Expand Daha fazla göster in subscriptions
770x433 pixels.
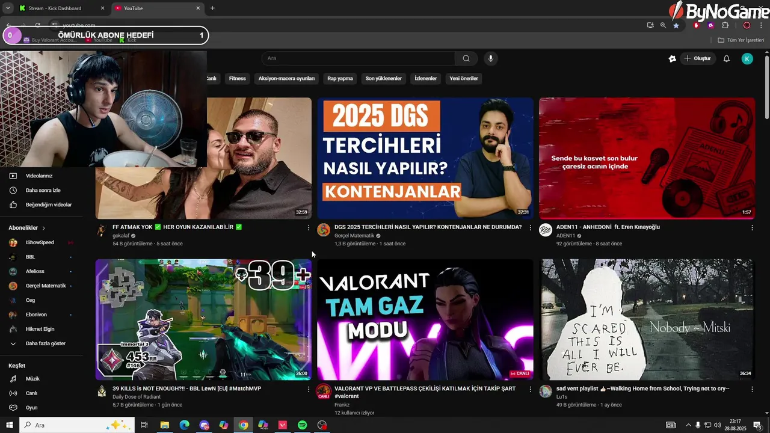(45, 343)
